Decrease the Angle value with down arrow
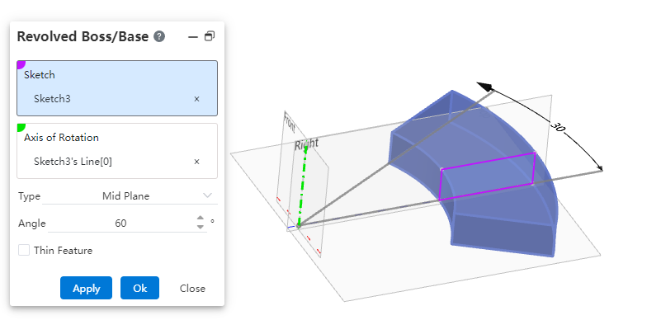The height and width of the screenshot is (320, 661). coord(201,227)
